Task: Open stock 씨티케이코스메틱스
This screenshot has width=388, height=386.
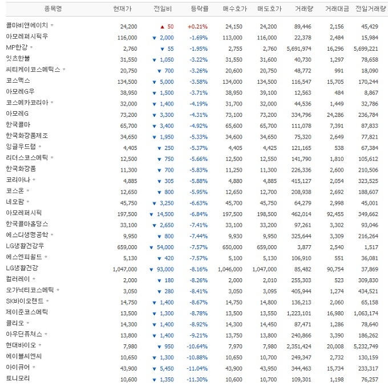Action: 33,69
